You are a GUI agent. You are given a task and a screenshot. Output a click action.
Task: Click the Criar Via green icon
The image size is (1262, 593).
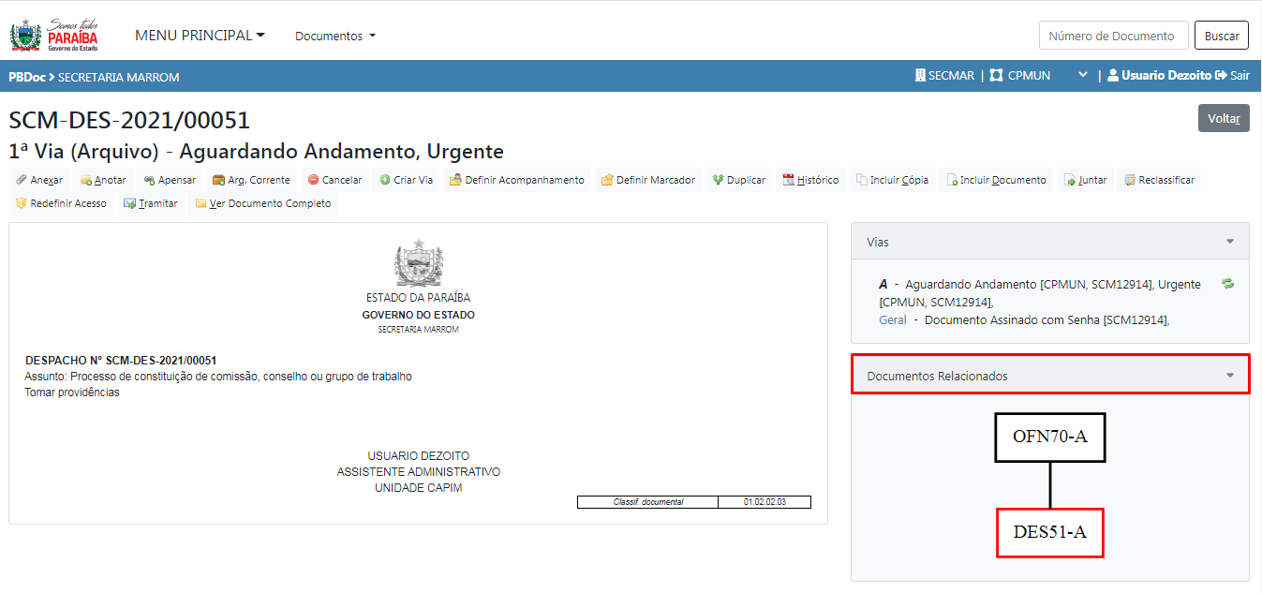tap(384, 180)
